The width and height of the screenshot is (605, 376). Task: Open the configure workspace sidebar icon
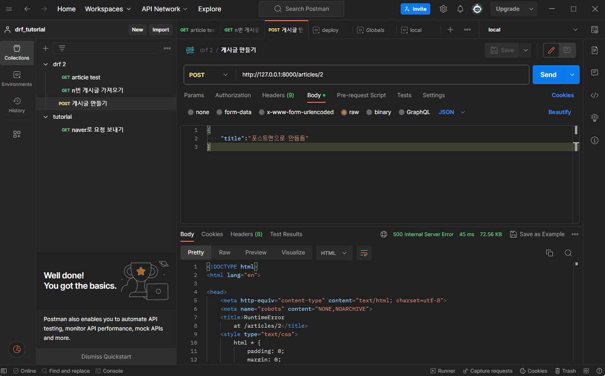click(x=17, y=134)
